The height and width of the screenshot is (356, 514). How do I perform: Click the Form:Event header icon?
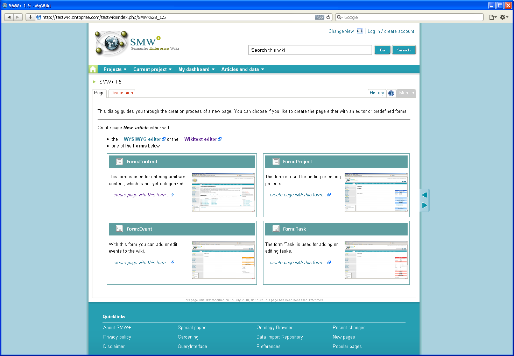pyautogui.click(x=119, y=229)
